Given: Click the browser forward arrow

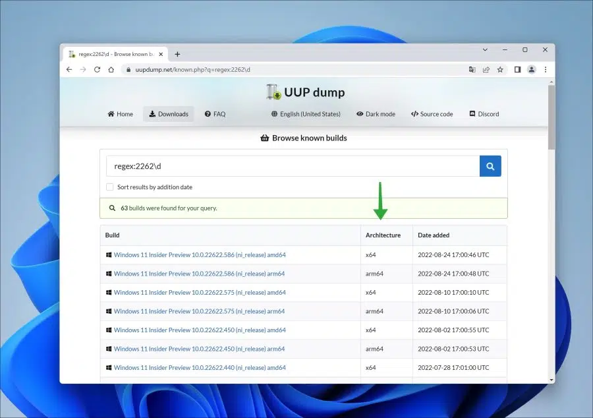Looking at the screenshot, I should coord(83,70).
